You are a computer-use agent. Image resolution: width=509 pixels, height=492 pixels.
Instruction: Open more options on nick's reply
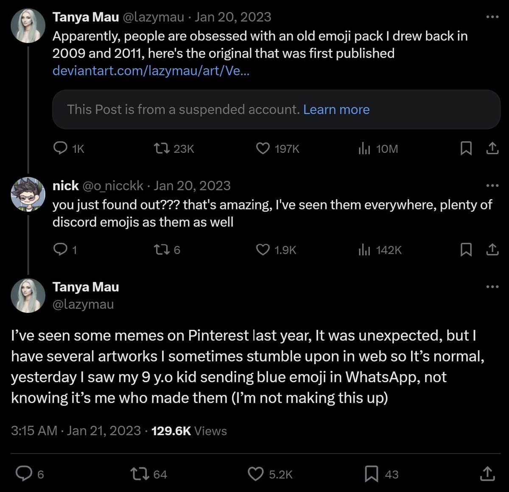coord(492,185)
